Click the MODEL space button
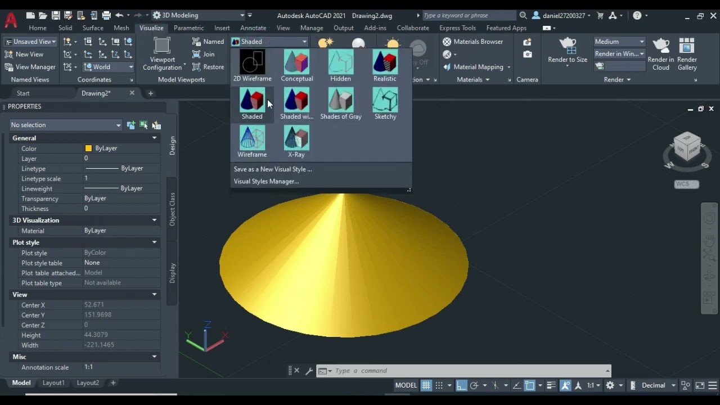The width and height of the screenshot is (720, 405). (x=406, y=385)
